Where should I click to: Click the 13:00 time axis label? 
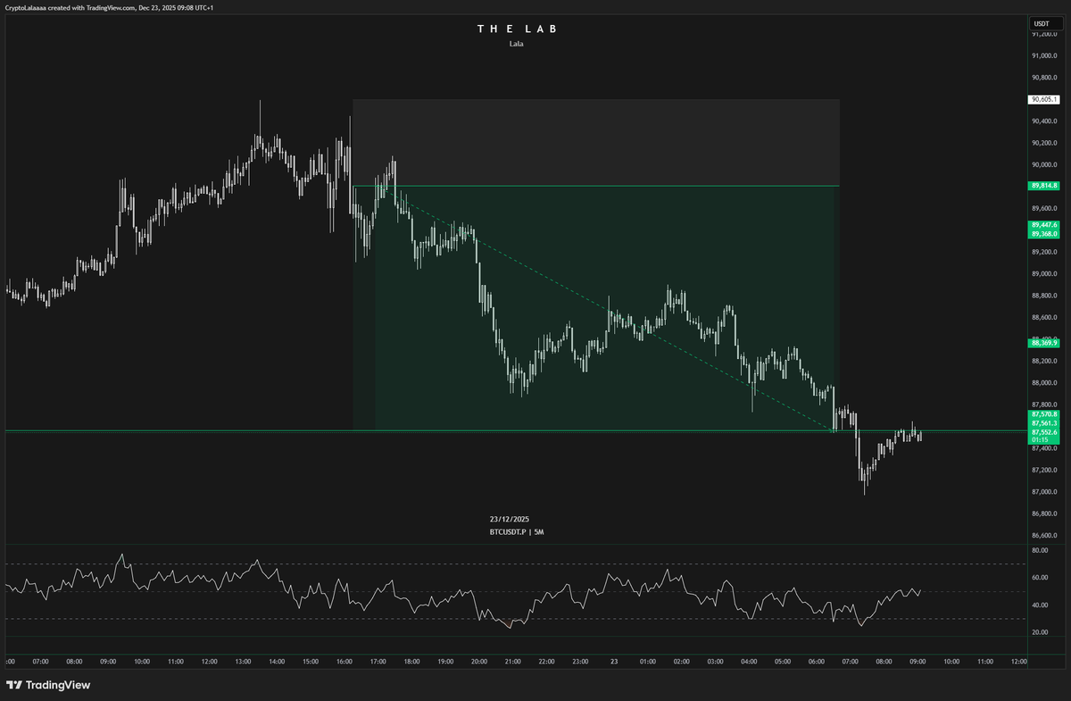pos(243,662)
